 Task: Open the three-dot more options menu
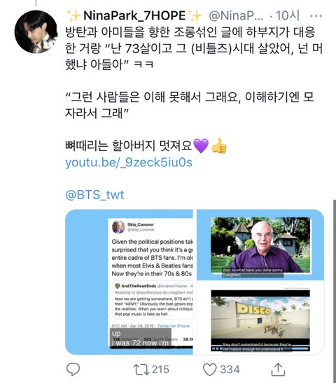[x=316, y=16]
